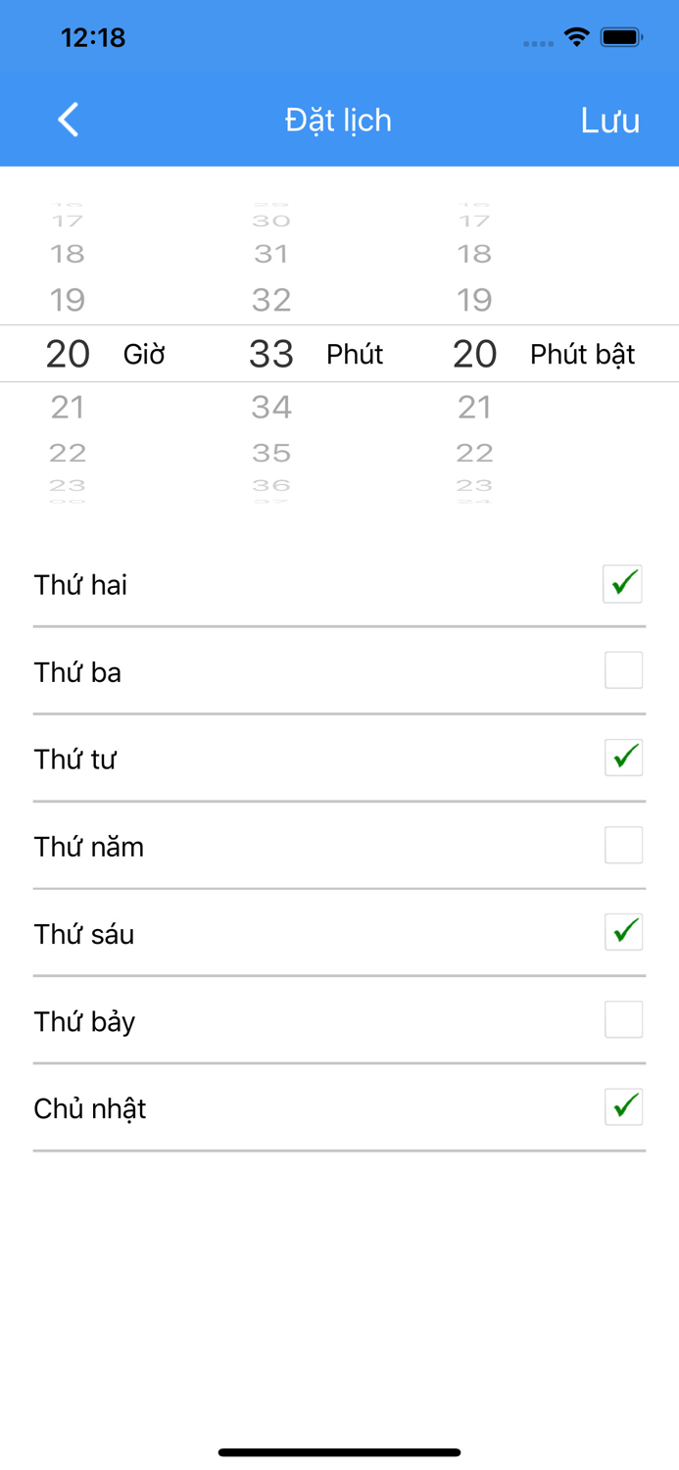Tap the Thứ sáu row label
The width and height of the screenshot is (679, 1470).
pos(84,934)
